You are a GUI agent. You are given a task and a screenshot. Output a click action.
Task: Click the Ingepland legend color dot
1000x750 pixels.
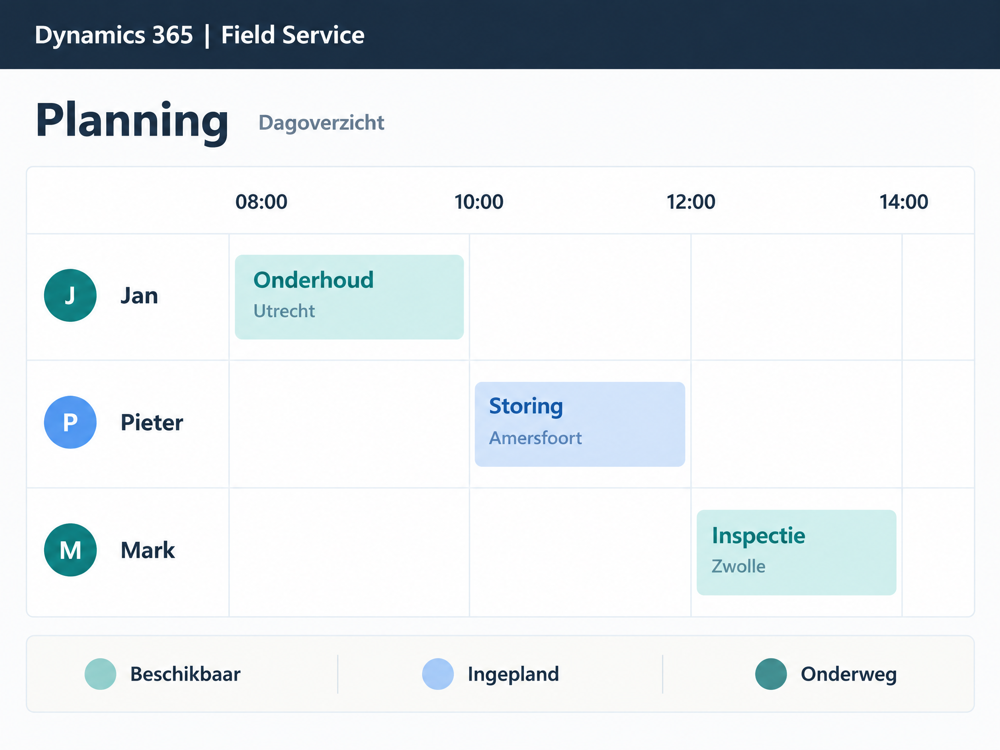click(x=437, y=674)
